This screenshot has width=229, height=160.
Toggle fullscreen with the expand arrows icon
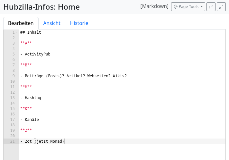[x=221, y=7]
